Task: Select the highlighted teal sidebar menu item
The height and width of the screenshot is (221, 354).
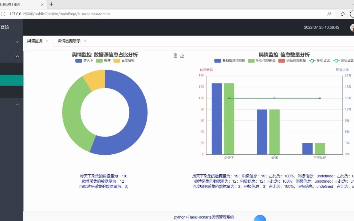Action: click(x=11, y=80)
